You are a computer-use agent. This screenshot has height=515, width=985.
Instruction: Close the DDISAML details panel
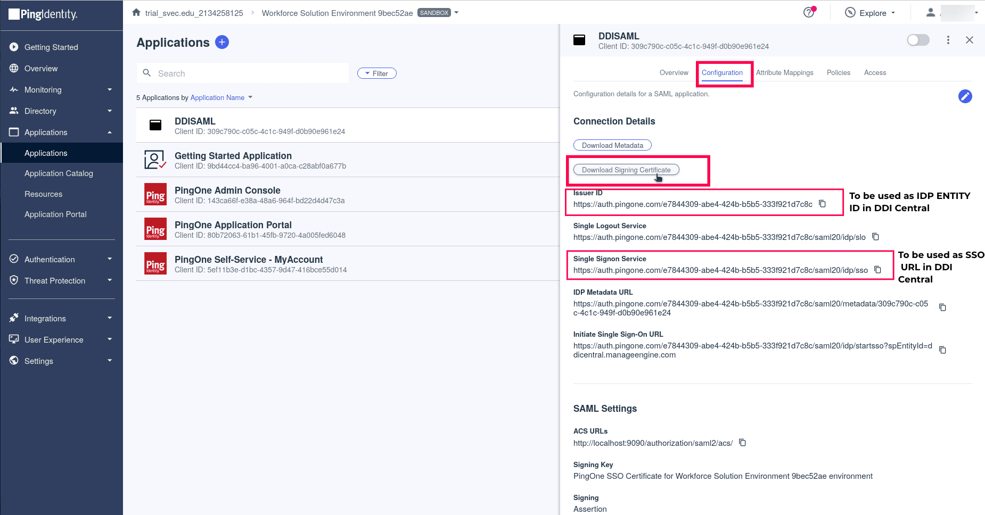click(x=970, y=40)
